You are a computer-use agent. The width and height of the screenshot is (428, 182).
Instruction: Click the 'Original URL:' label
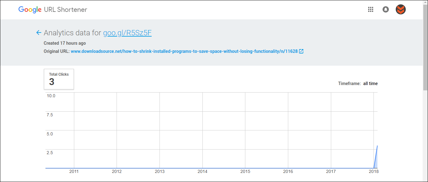pyautogui.click(x=56, y=51)
